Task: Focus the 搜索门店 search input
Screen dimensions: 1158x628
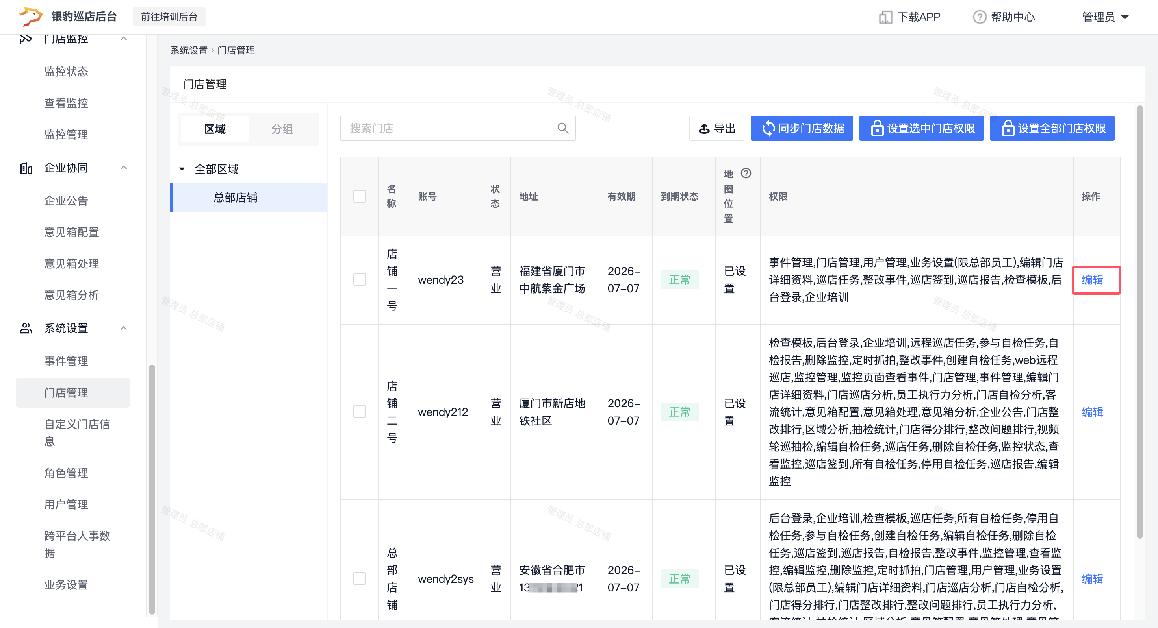Action: coord(445,129)
